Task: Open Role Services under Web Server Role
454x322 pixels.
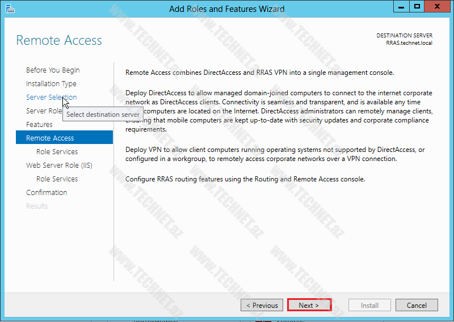Action: click(57, 179)
